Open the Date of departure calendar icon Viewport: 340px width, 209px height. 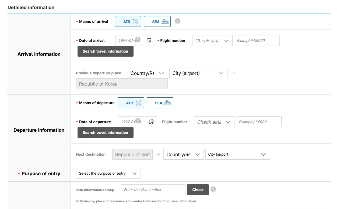[x=151, y=122]
